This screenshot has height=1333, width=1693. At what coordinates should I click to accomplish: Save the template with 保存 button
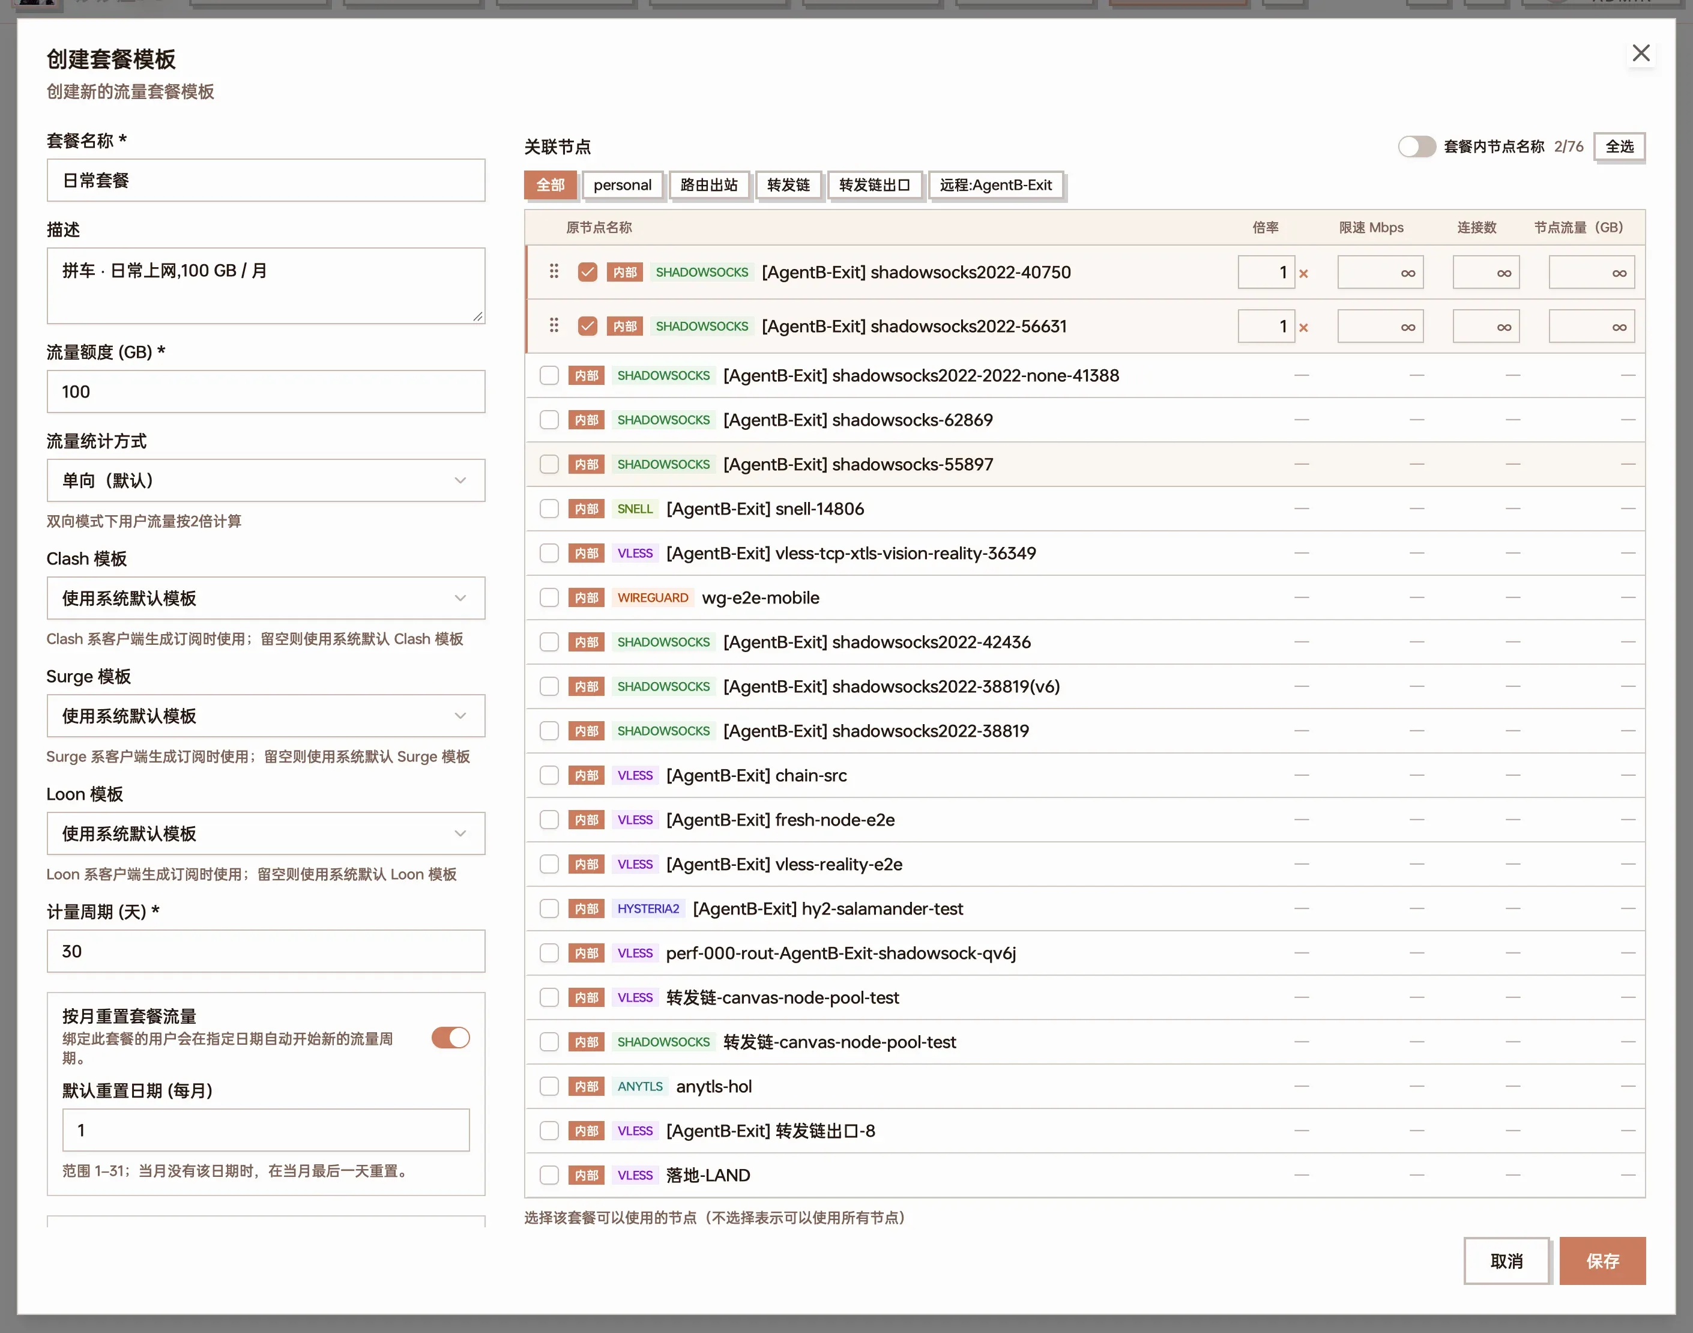1602,1261
